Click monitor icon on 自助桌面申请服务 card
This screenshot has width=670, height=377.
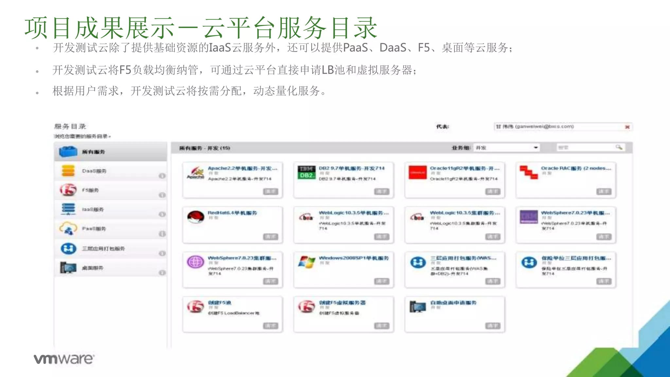tap(418, 307)
